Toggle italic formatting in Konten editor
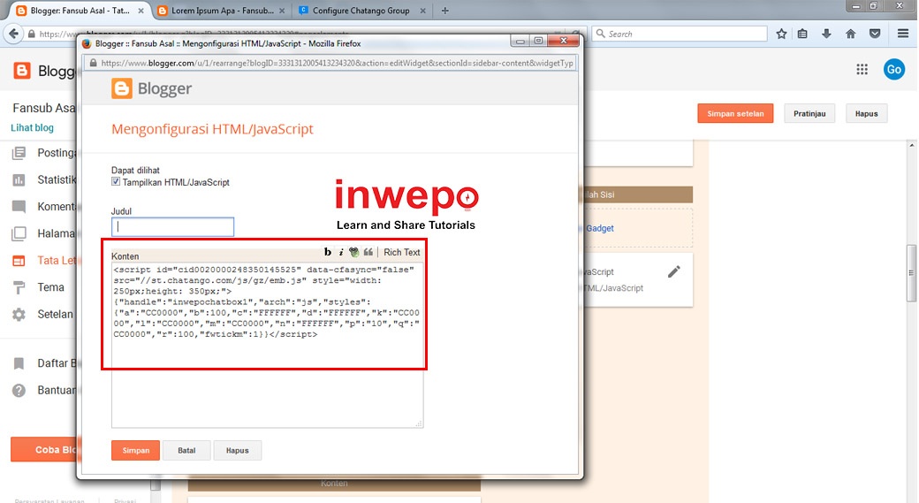 [x=341, y=252]
